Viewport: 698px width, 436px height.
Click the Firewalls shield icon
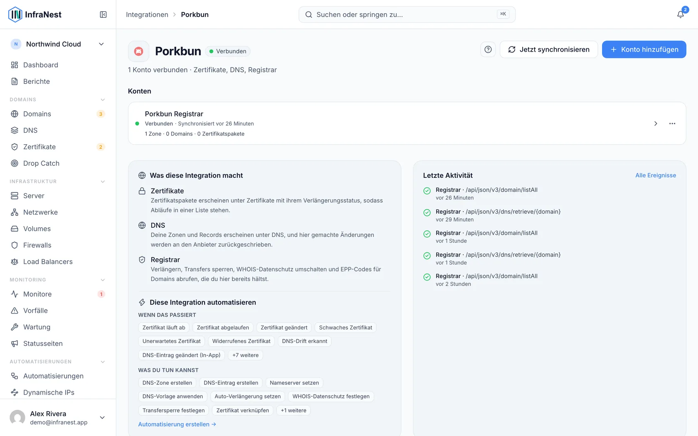point(14,245)
